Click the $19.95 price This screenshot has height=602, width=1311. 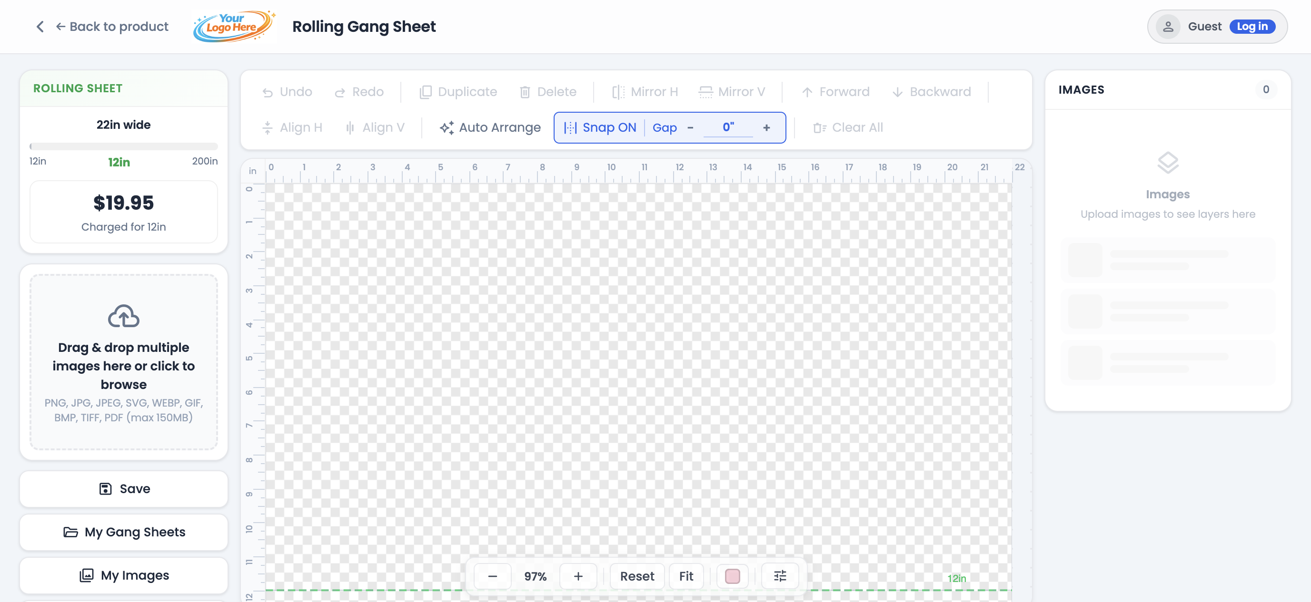(x=124, y=203)
